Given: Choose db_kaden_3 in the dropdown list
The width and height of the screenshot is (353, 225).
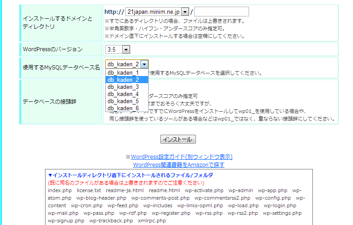Looking at the screenshot, I should point(127,87).
